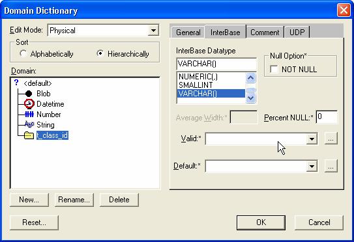This screenshot has height=242, width=354.
Task: Select the t_class_id domain
Action: pyautogui.click(x=52, y=135)
